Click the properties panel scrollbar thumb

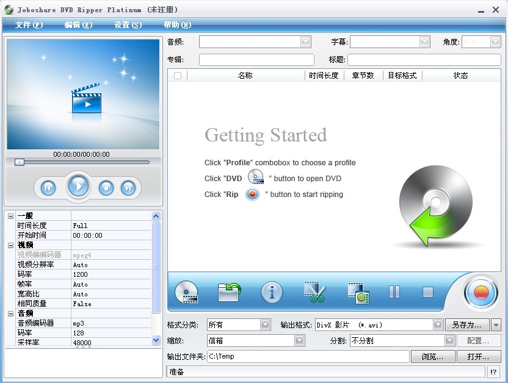point(156,267)
